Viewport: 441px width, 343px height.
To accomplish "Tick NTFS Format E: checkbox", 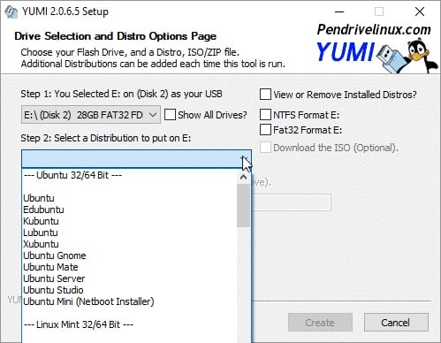I will 265,115.
